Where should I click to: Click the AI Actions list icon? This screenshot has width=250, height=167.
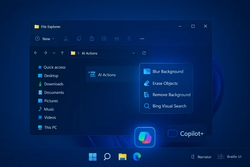[92, 74]
